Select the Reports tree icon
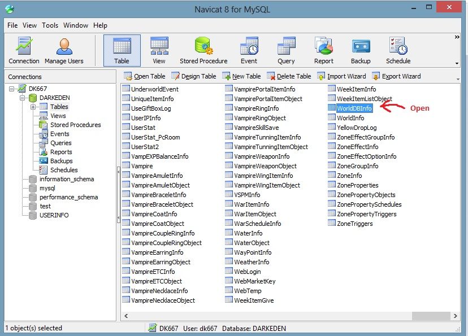 pyautogui.click(x=44, y=152)
